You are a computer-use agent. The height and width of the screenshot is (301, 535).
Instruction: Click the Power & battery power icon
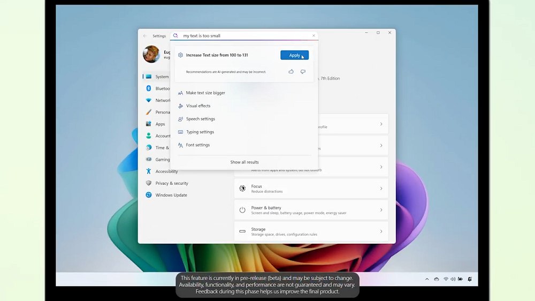coord(242,210)
